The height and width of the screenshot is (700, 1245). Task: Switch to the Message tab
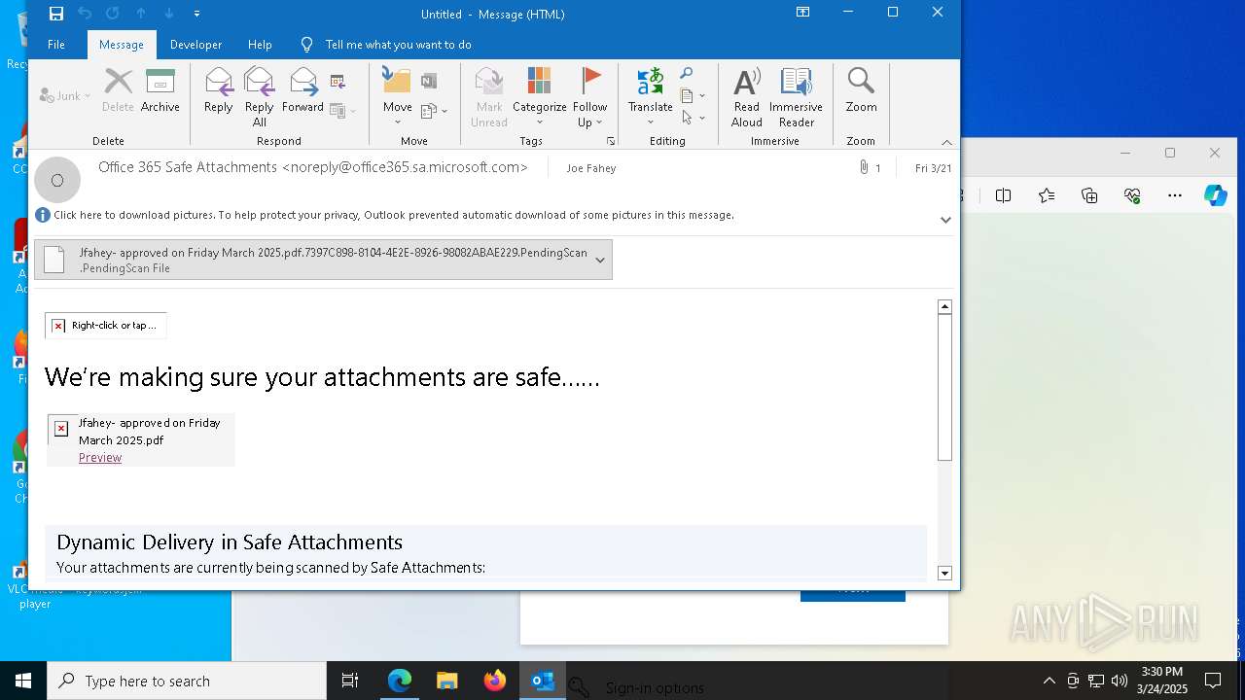pyautogui.click(x=122, y=45)
